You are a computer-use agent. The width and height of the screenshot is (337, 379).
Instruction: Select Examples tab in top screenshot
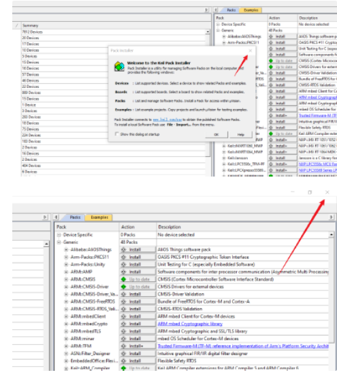click(251, 10)
